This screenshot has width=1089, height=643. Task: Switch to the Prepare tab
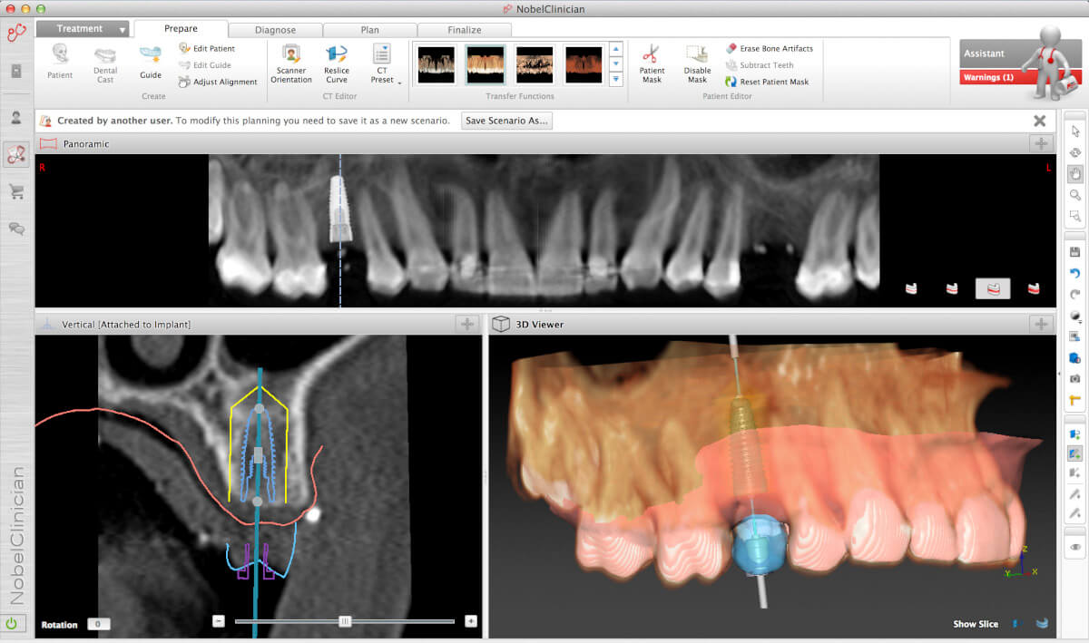tap(181, 29)
